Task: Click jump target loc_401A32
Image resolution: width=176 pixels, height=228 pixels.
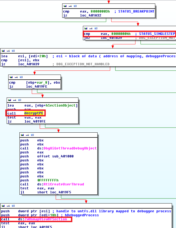Action: [x=91, y=15]
